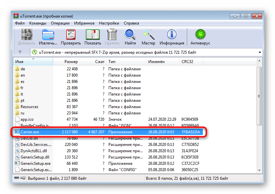
Task: Click the app.ico file icon
Action: (17, 119)
